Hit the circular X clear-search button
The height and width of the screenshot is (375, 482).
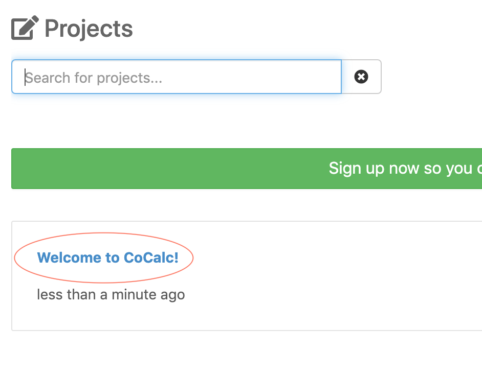point(361,77)
